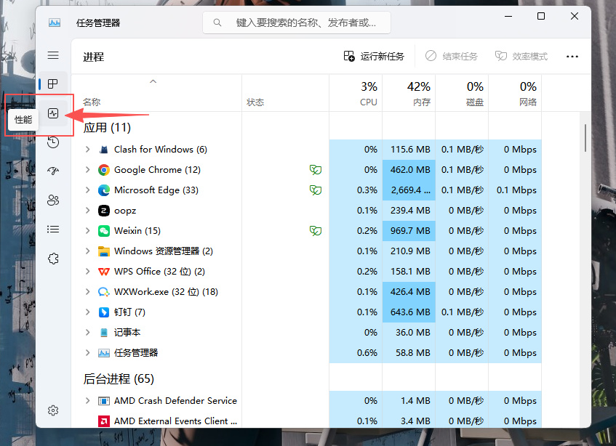The width and height of the screenshot is (616, 446).
Task: Expand the Clash for Windows process group
Action: point(87,150)
